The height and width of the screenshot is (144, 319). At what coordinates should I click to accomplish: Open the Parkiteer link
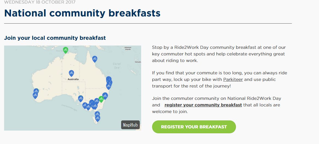(233, 80)
